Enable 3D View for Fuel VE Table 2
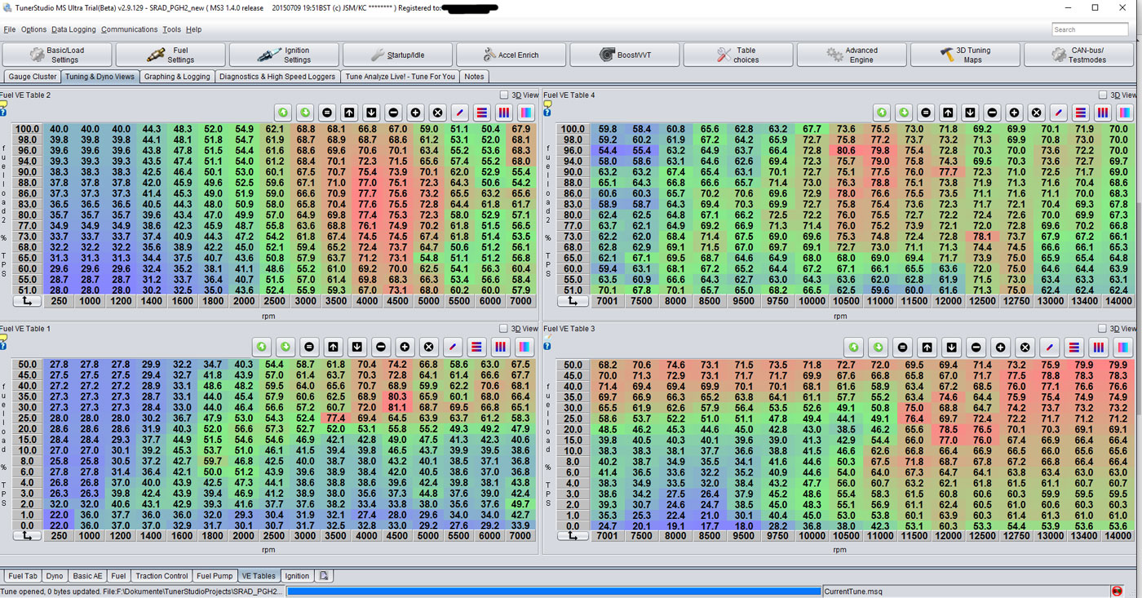This screenshot has height=598, width=1142. tap(504, 95)
